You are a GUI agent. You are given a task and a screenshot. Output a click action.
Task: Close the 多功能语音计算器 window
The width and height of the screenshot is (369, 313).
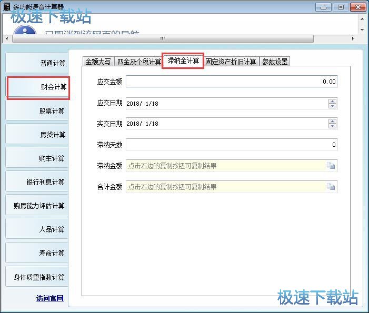358,7
